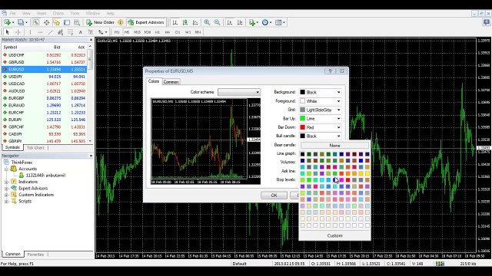This screenshot has width=492, height=276.
Task: Toggle the Terminal window icon
Action: [67, 22]
